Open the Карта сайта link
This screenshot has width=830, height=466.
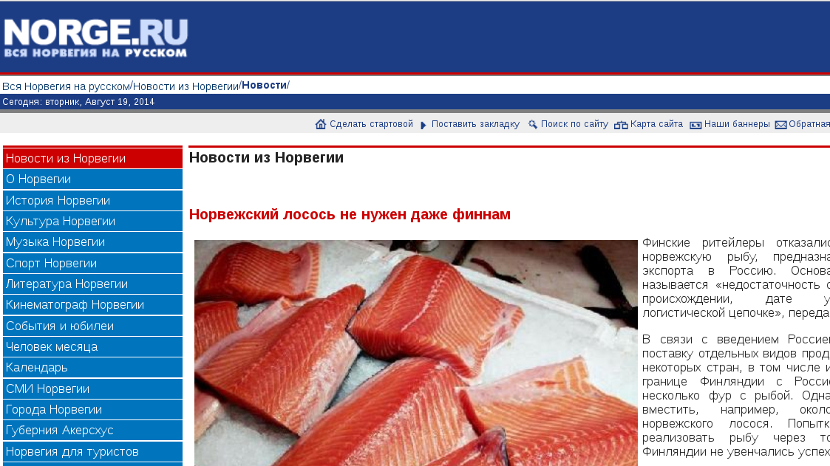[656, 124]
